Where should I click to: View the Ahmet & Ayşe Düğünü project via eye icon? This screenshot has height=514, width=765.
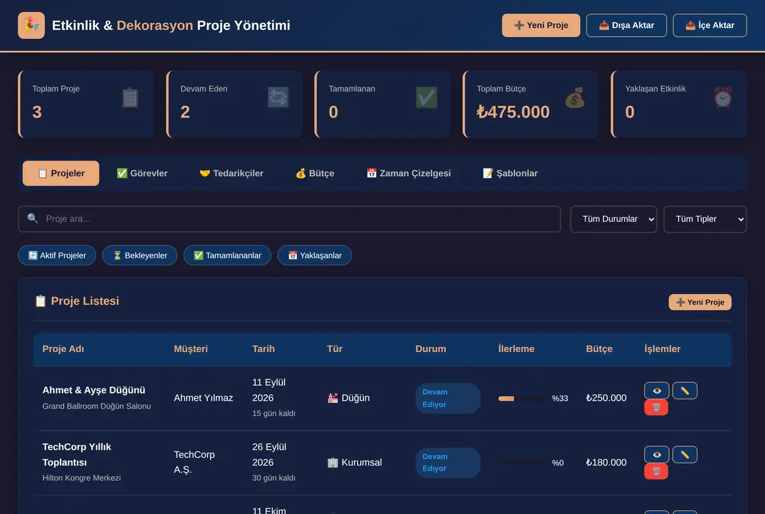657,390
